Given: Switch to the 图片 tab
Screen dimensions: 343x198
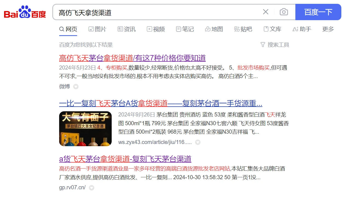Looking at the screenshot, I should [x=97, y=29].
